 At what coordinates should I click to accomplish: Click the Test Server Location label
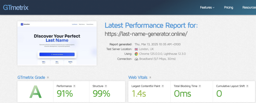pyautogui.click(x=119, y=49)
